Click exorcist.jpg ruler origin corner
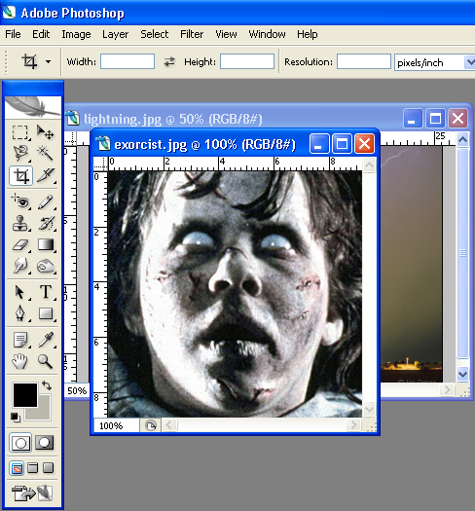475x511 pixels. pos(100,164)
